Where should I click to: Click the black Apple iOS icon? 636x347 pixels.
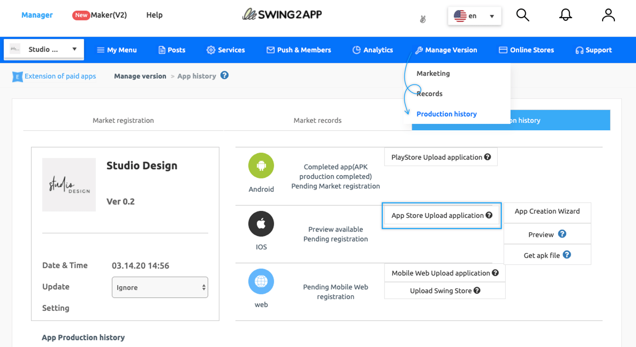coord(261,224)
